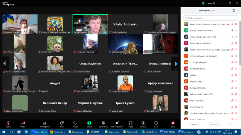Start recording with the Record icon
Image resolution: width=241 pixels, height=135 pixels.
pos(143,123)
